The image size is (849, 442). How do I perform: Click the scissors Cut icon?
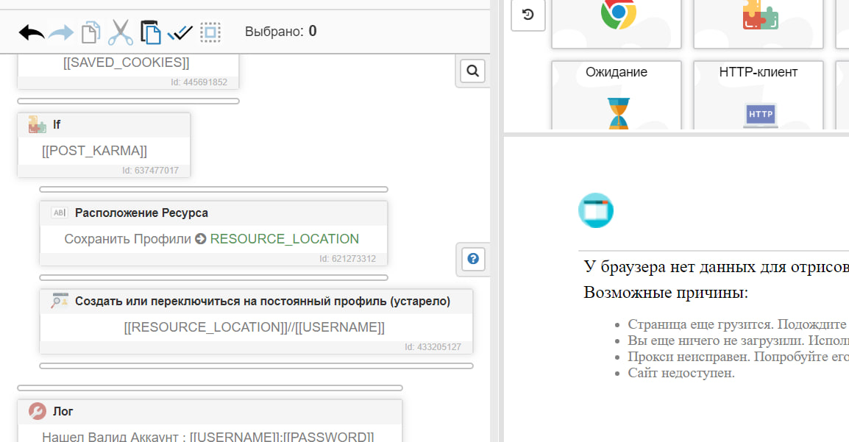point(121,32)
